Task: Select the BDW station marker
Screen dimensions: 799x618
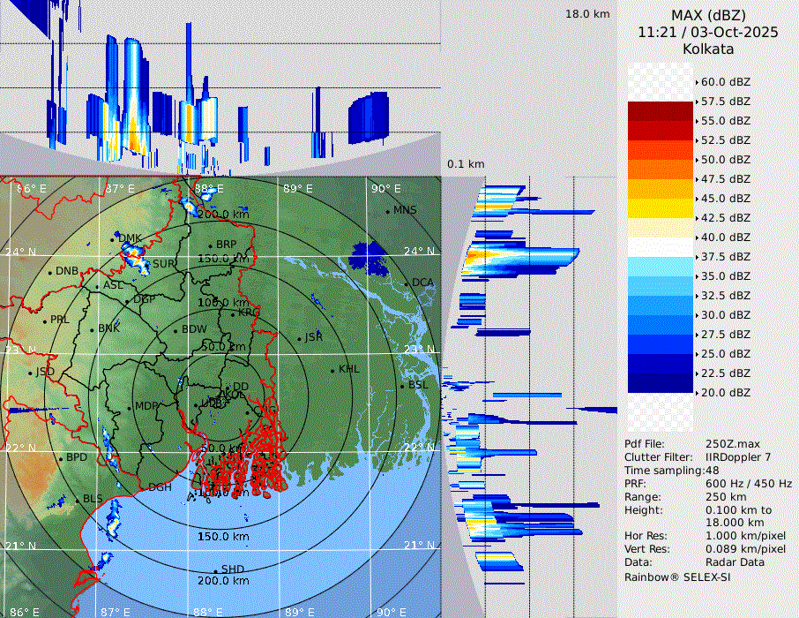Action: pos(175,330)
